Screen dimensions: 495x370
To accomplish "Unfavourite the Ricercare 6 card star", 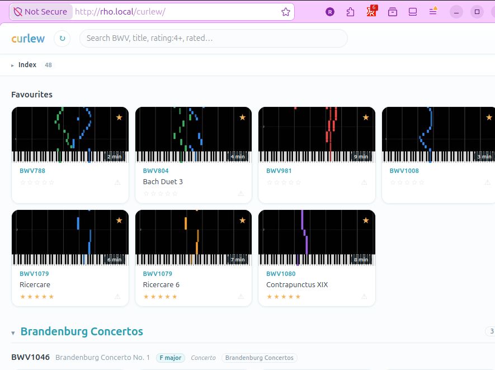I will pyautogui.click(x=242, y=221).
